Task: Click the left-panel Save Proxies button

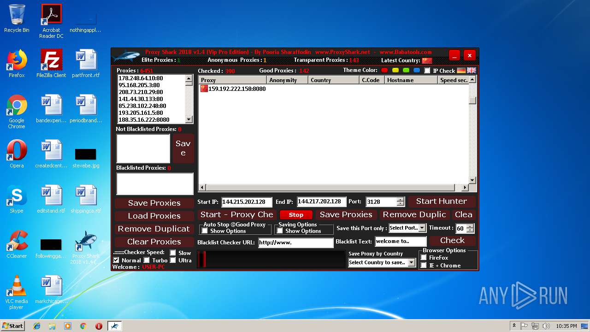Action: (154, 203)
